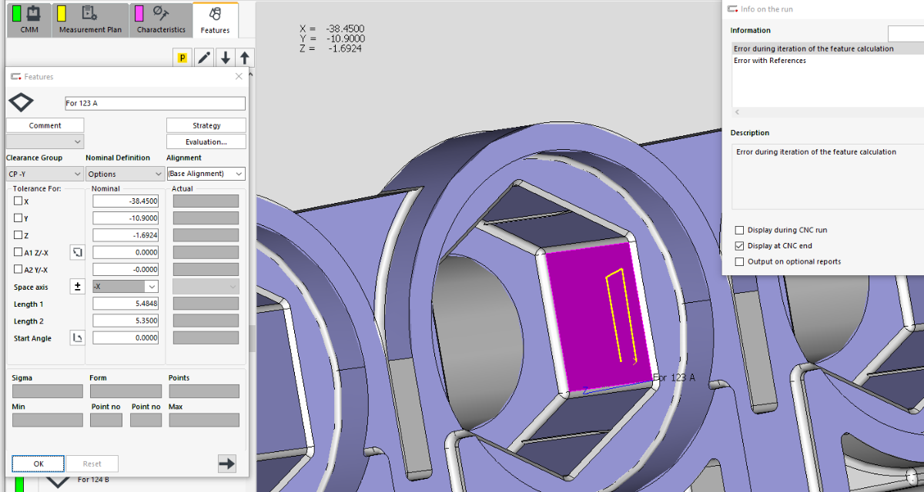Viewport: 924px width, 492px height.
Task: Expand the Nominal Definition Options dropdown
Action: coord(123,175)
